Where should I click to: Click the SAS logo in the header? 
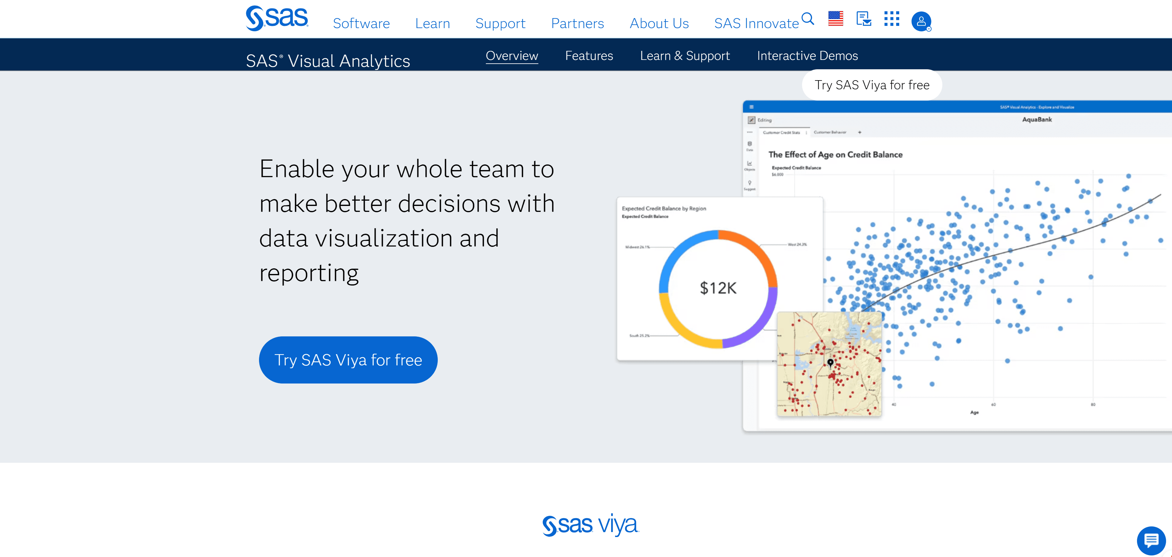coord(277,18)
